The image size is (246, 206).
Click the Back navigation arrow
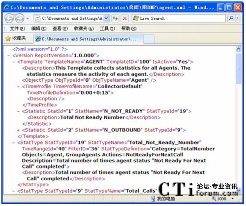pos(9,18)
